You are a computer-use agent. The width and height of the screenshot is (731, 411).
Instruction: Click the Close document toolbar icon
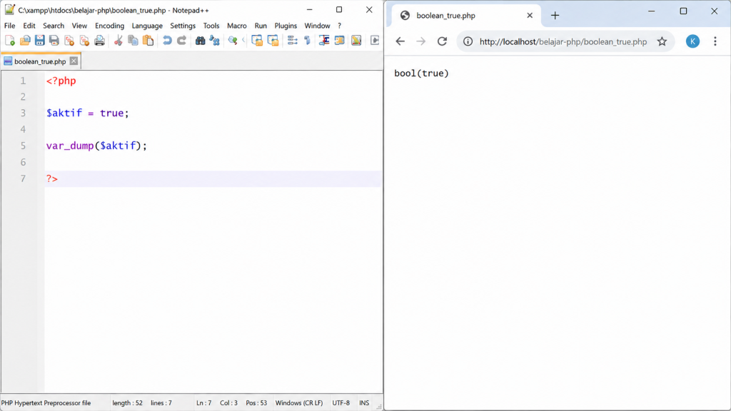[x=69, y=41]
